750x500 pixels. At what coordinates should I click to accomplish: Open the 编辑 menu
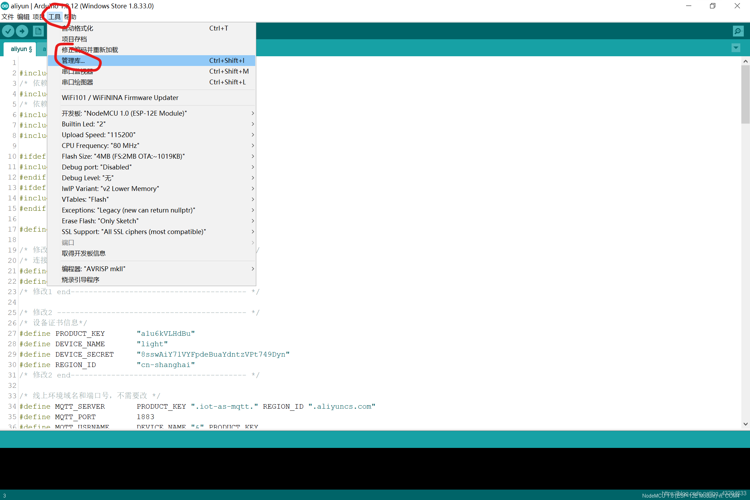tap(23, 17)
